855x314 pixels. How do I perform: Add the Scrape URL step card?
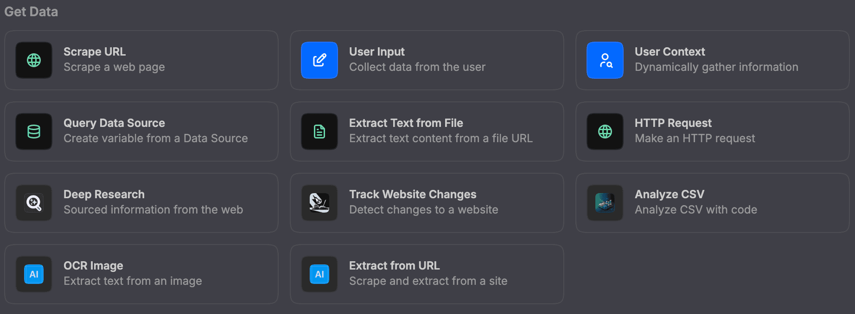coord(141,60)
